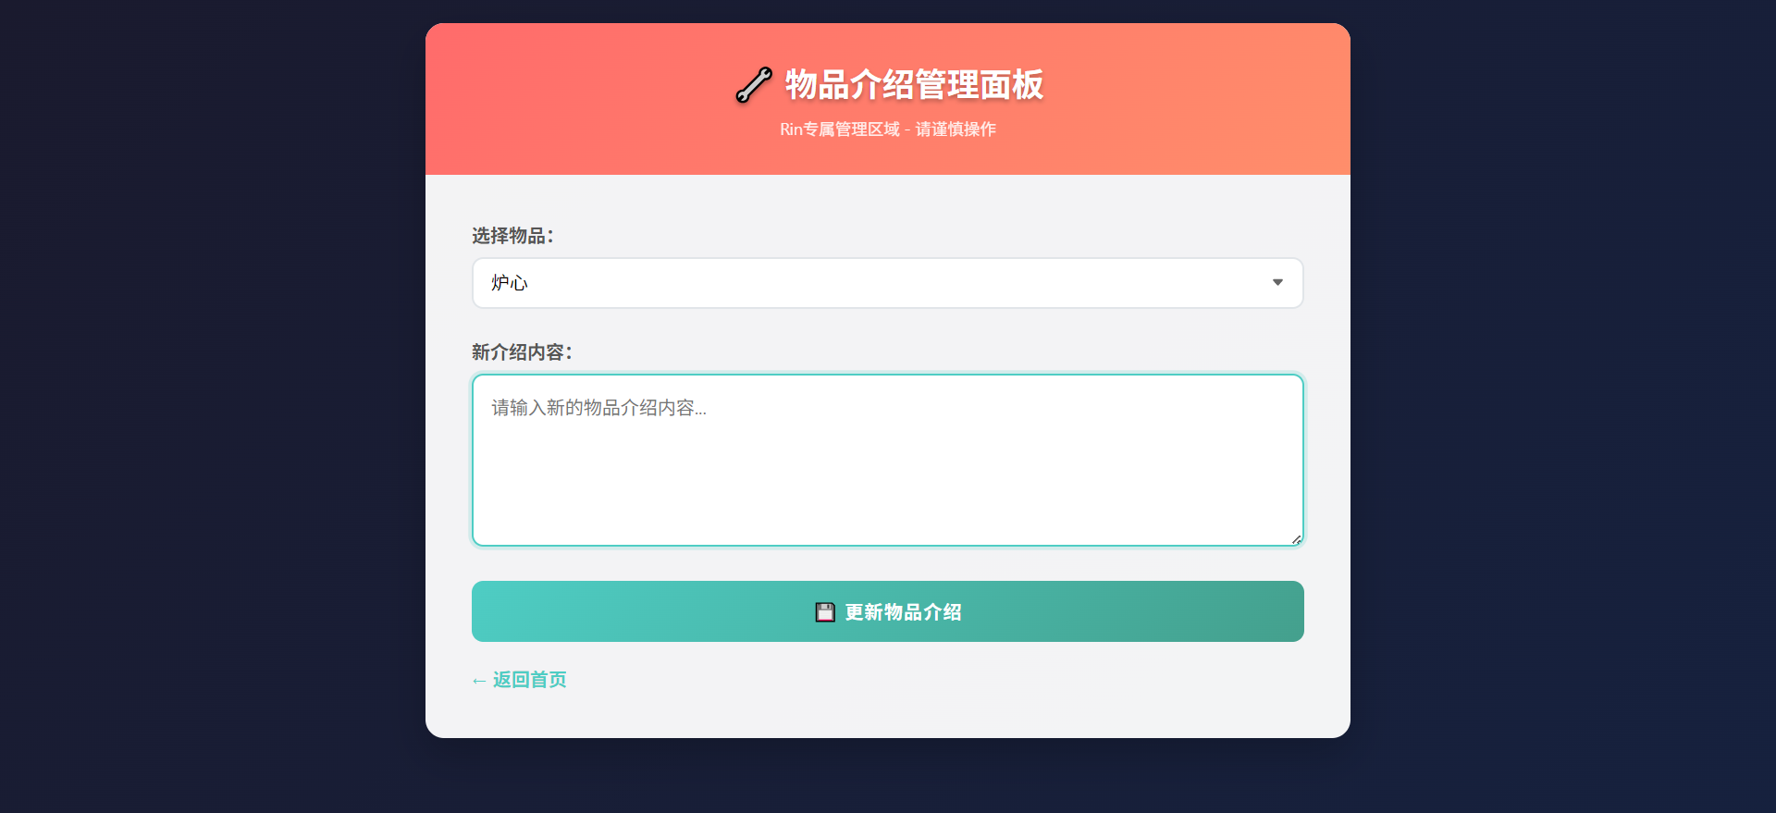Click the empty lower area of the text area
Screen dimensions: 1776x813
pyautogui.click(x=888, y=504)
